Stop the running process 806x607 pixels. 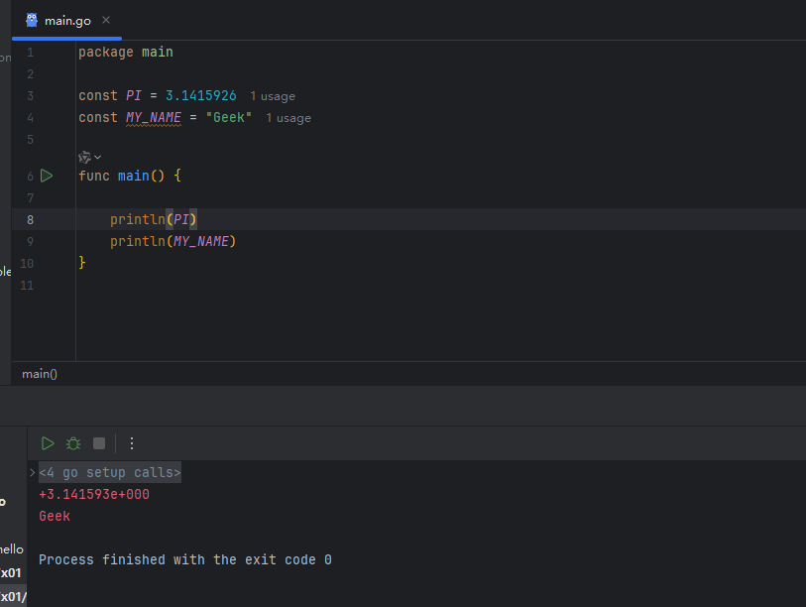coord(99,443)
